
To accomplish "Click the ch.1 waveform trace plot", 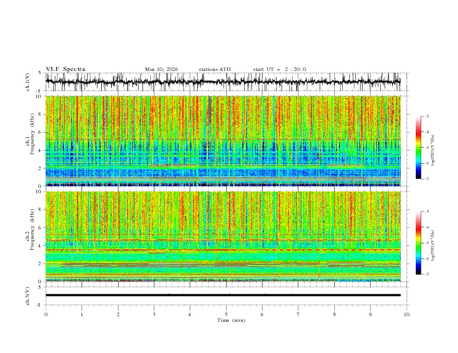I will point(223,82).
